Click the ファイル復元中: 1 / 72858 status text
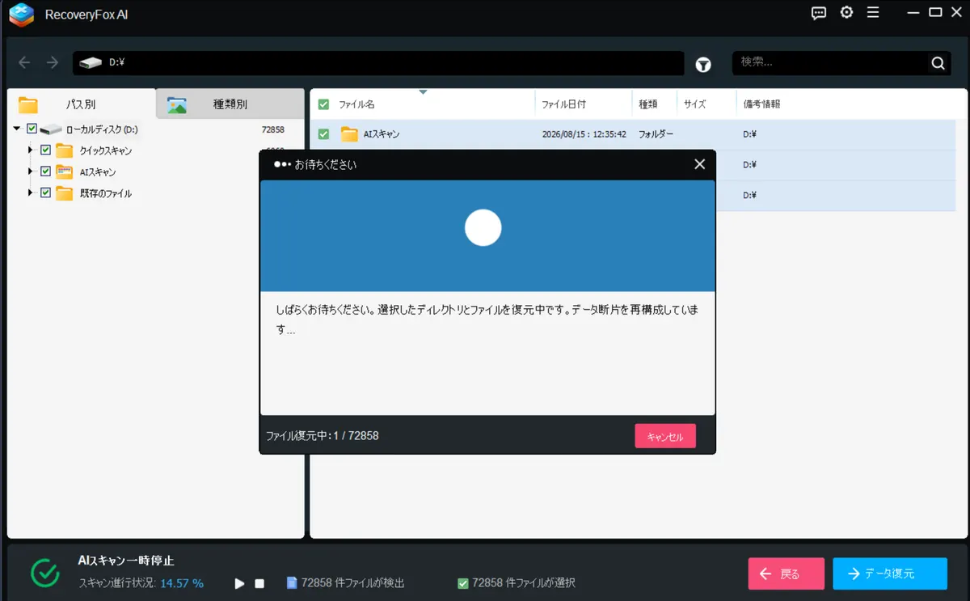Screen dimensions: 970x601 tap(322, 436)
